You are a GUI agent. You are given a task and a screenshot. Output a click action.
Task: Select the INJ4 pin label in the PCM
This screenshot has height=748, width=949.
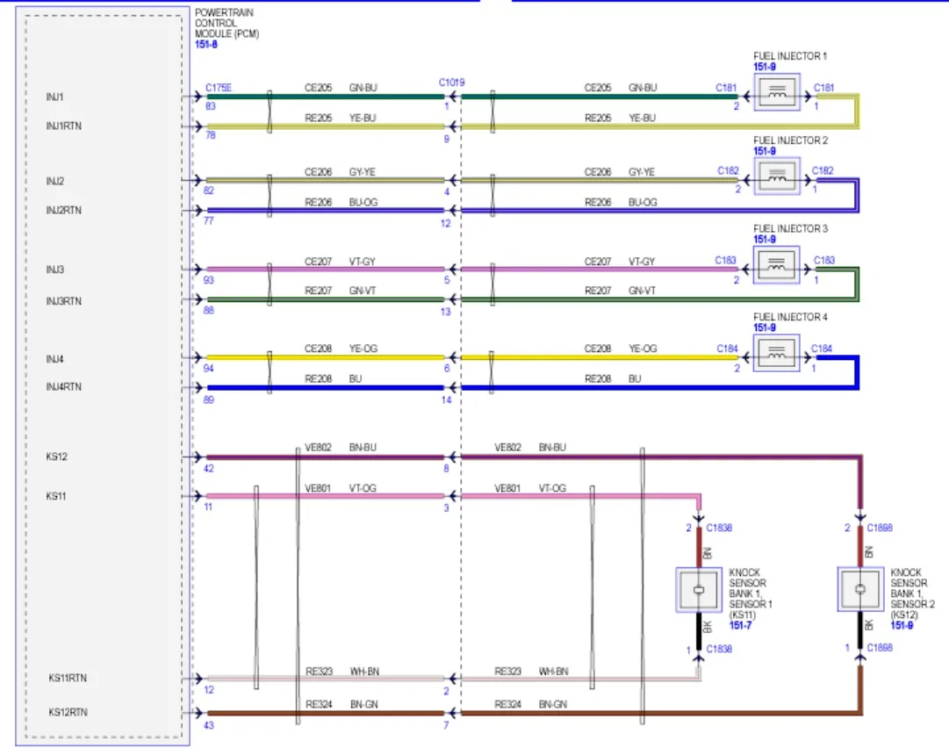pyautogui.click(x=55, y=359)
